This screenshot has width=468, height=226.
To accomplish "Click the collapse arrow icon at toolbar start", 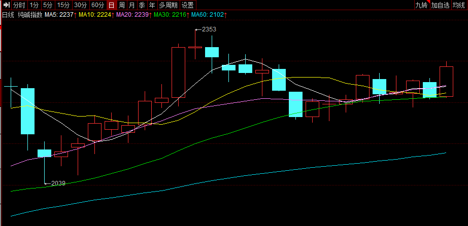I will [x=7, y=5].
